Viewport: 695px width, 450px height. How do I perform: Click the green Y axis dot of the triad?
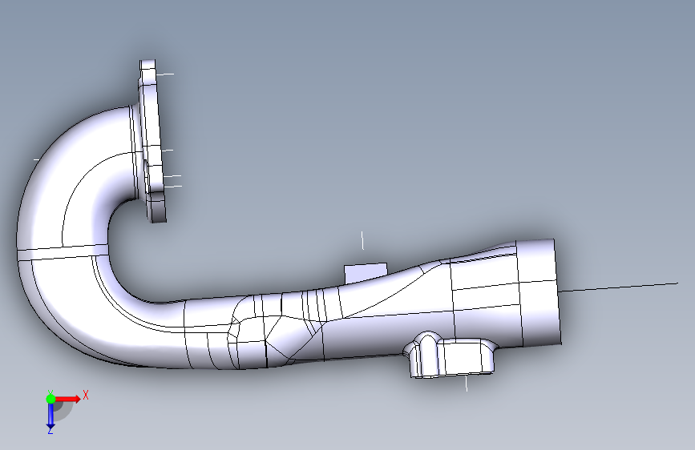51,399
